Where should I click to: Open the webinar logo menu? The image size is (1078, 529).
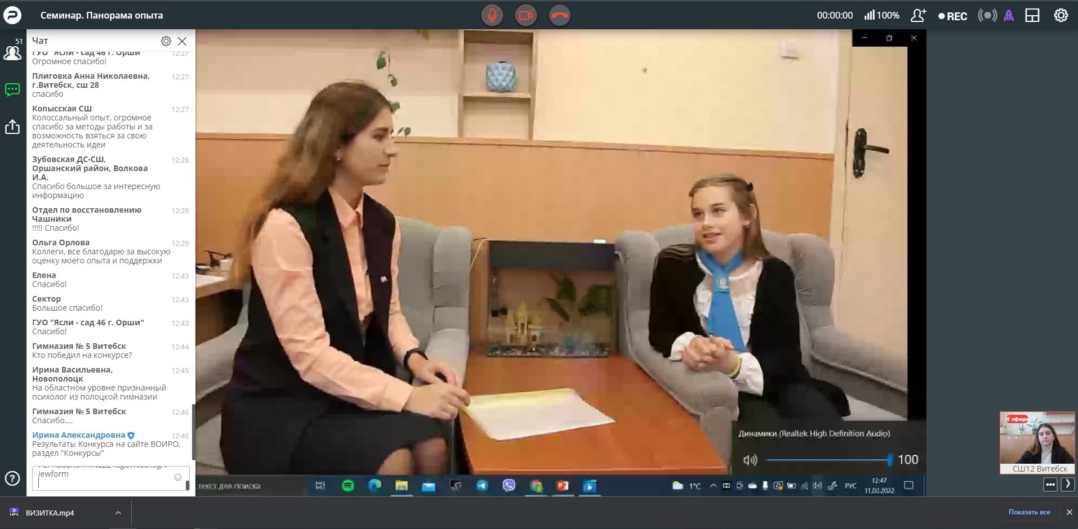coord(12,15)
